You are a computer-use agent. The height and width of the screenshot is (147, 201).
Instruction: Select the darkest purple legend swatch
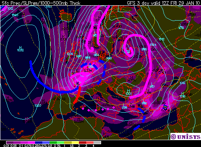10,143
